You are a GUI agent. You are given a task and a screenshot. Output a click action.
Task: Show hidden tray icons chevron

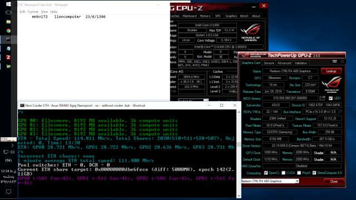[x=12, y=146]
